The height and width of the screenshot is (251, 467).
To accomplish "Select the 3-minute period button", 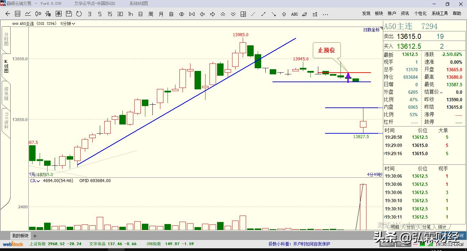I will [x=90, y=14].
